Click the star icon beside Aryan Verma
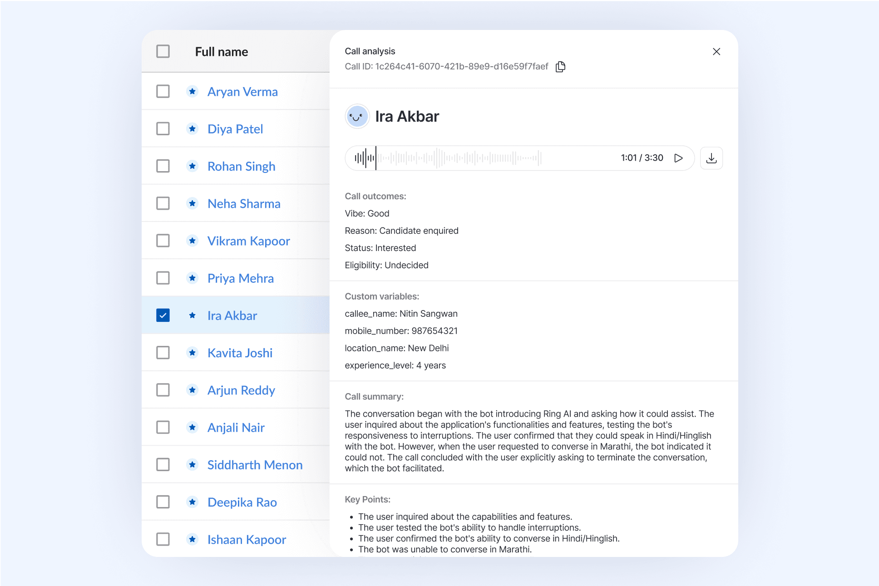The image size is (879, 586). click(193, 92)
